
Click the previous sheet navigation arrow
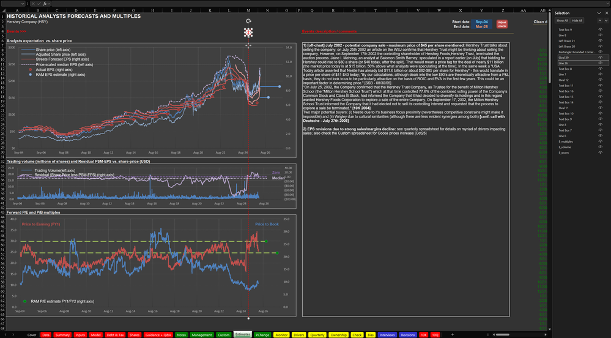(7, 334)
